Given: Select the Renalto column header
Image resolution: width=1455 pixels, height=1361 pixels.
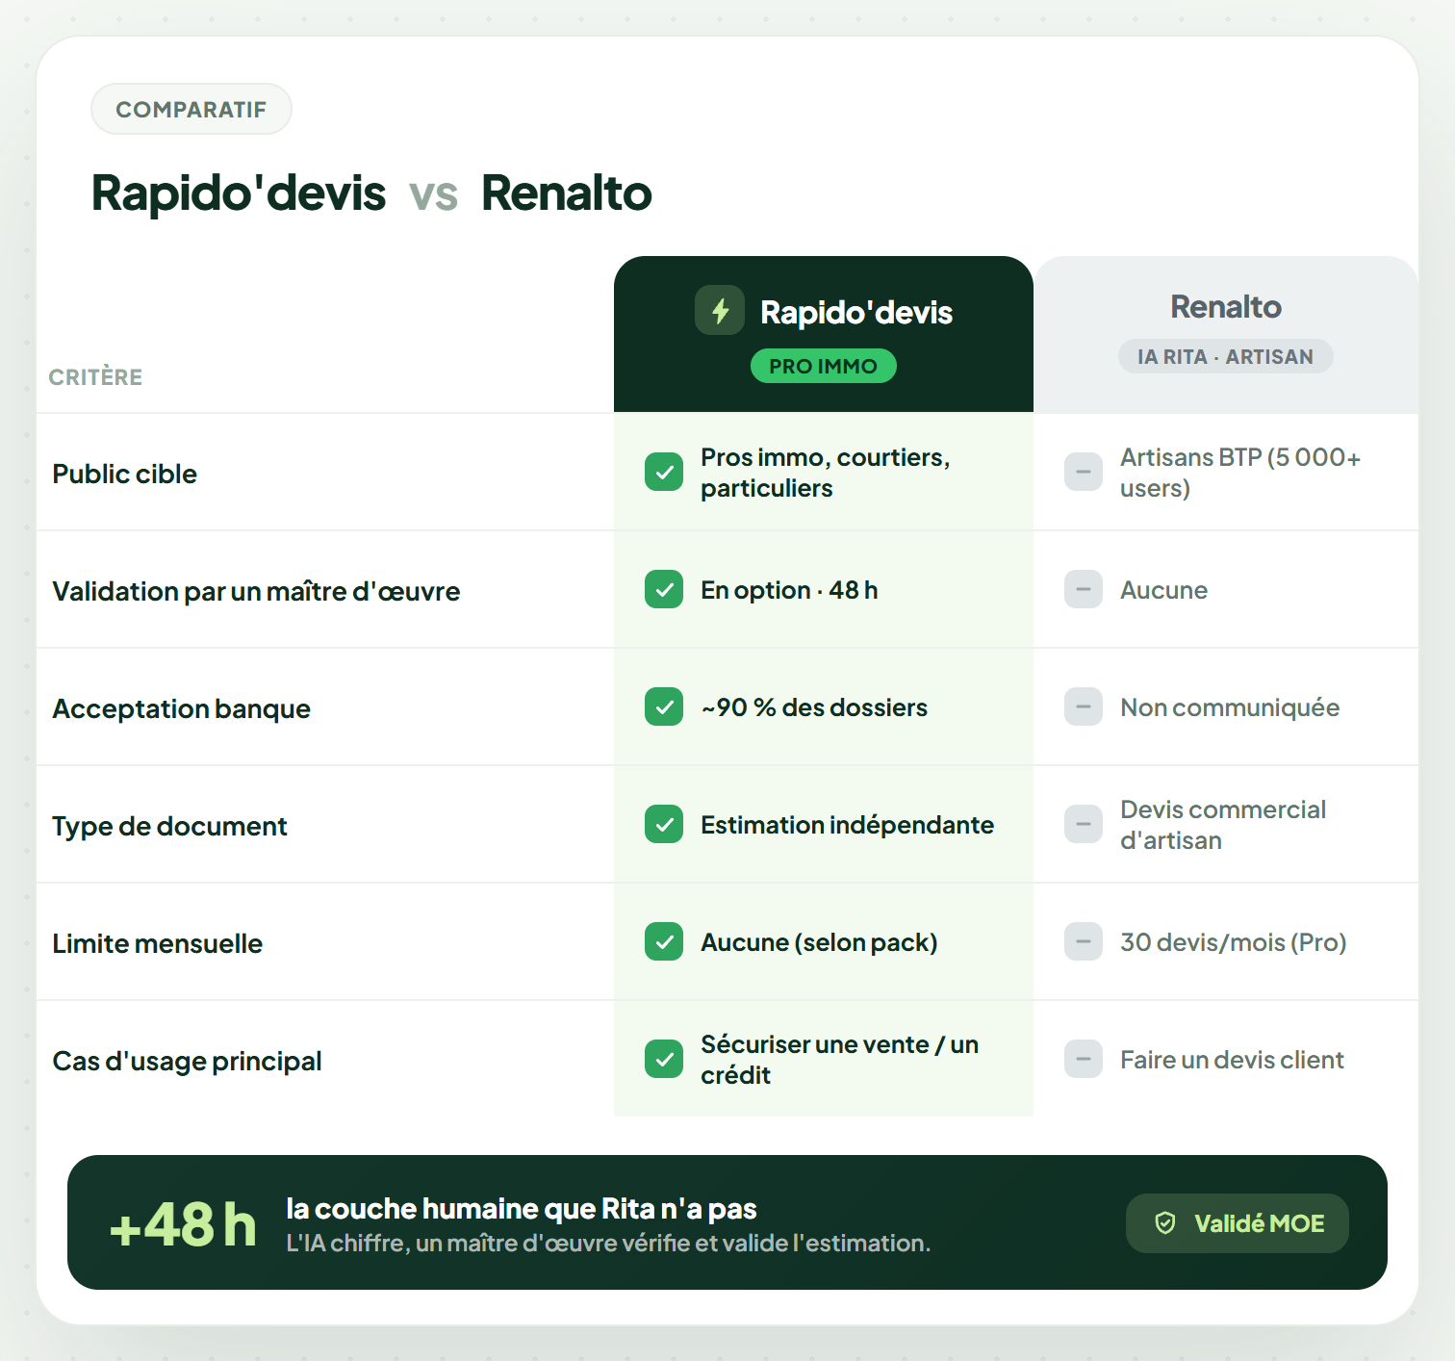Looking at the screenshot, I should click(1226, 334).
